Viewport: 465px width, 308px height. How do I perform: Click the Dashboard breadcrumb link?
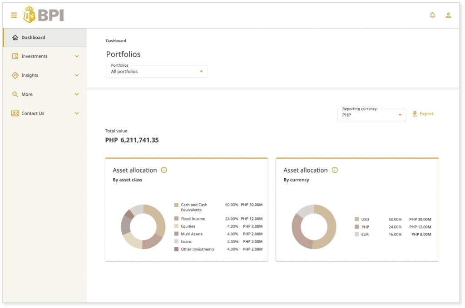click(x=116, y=41)
